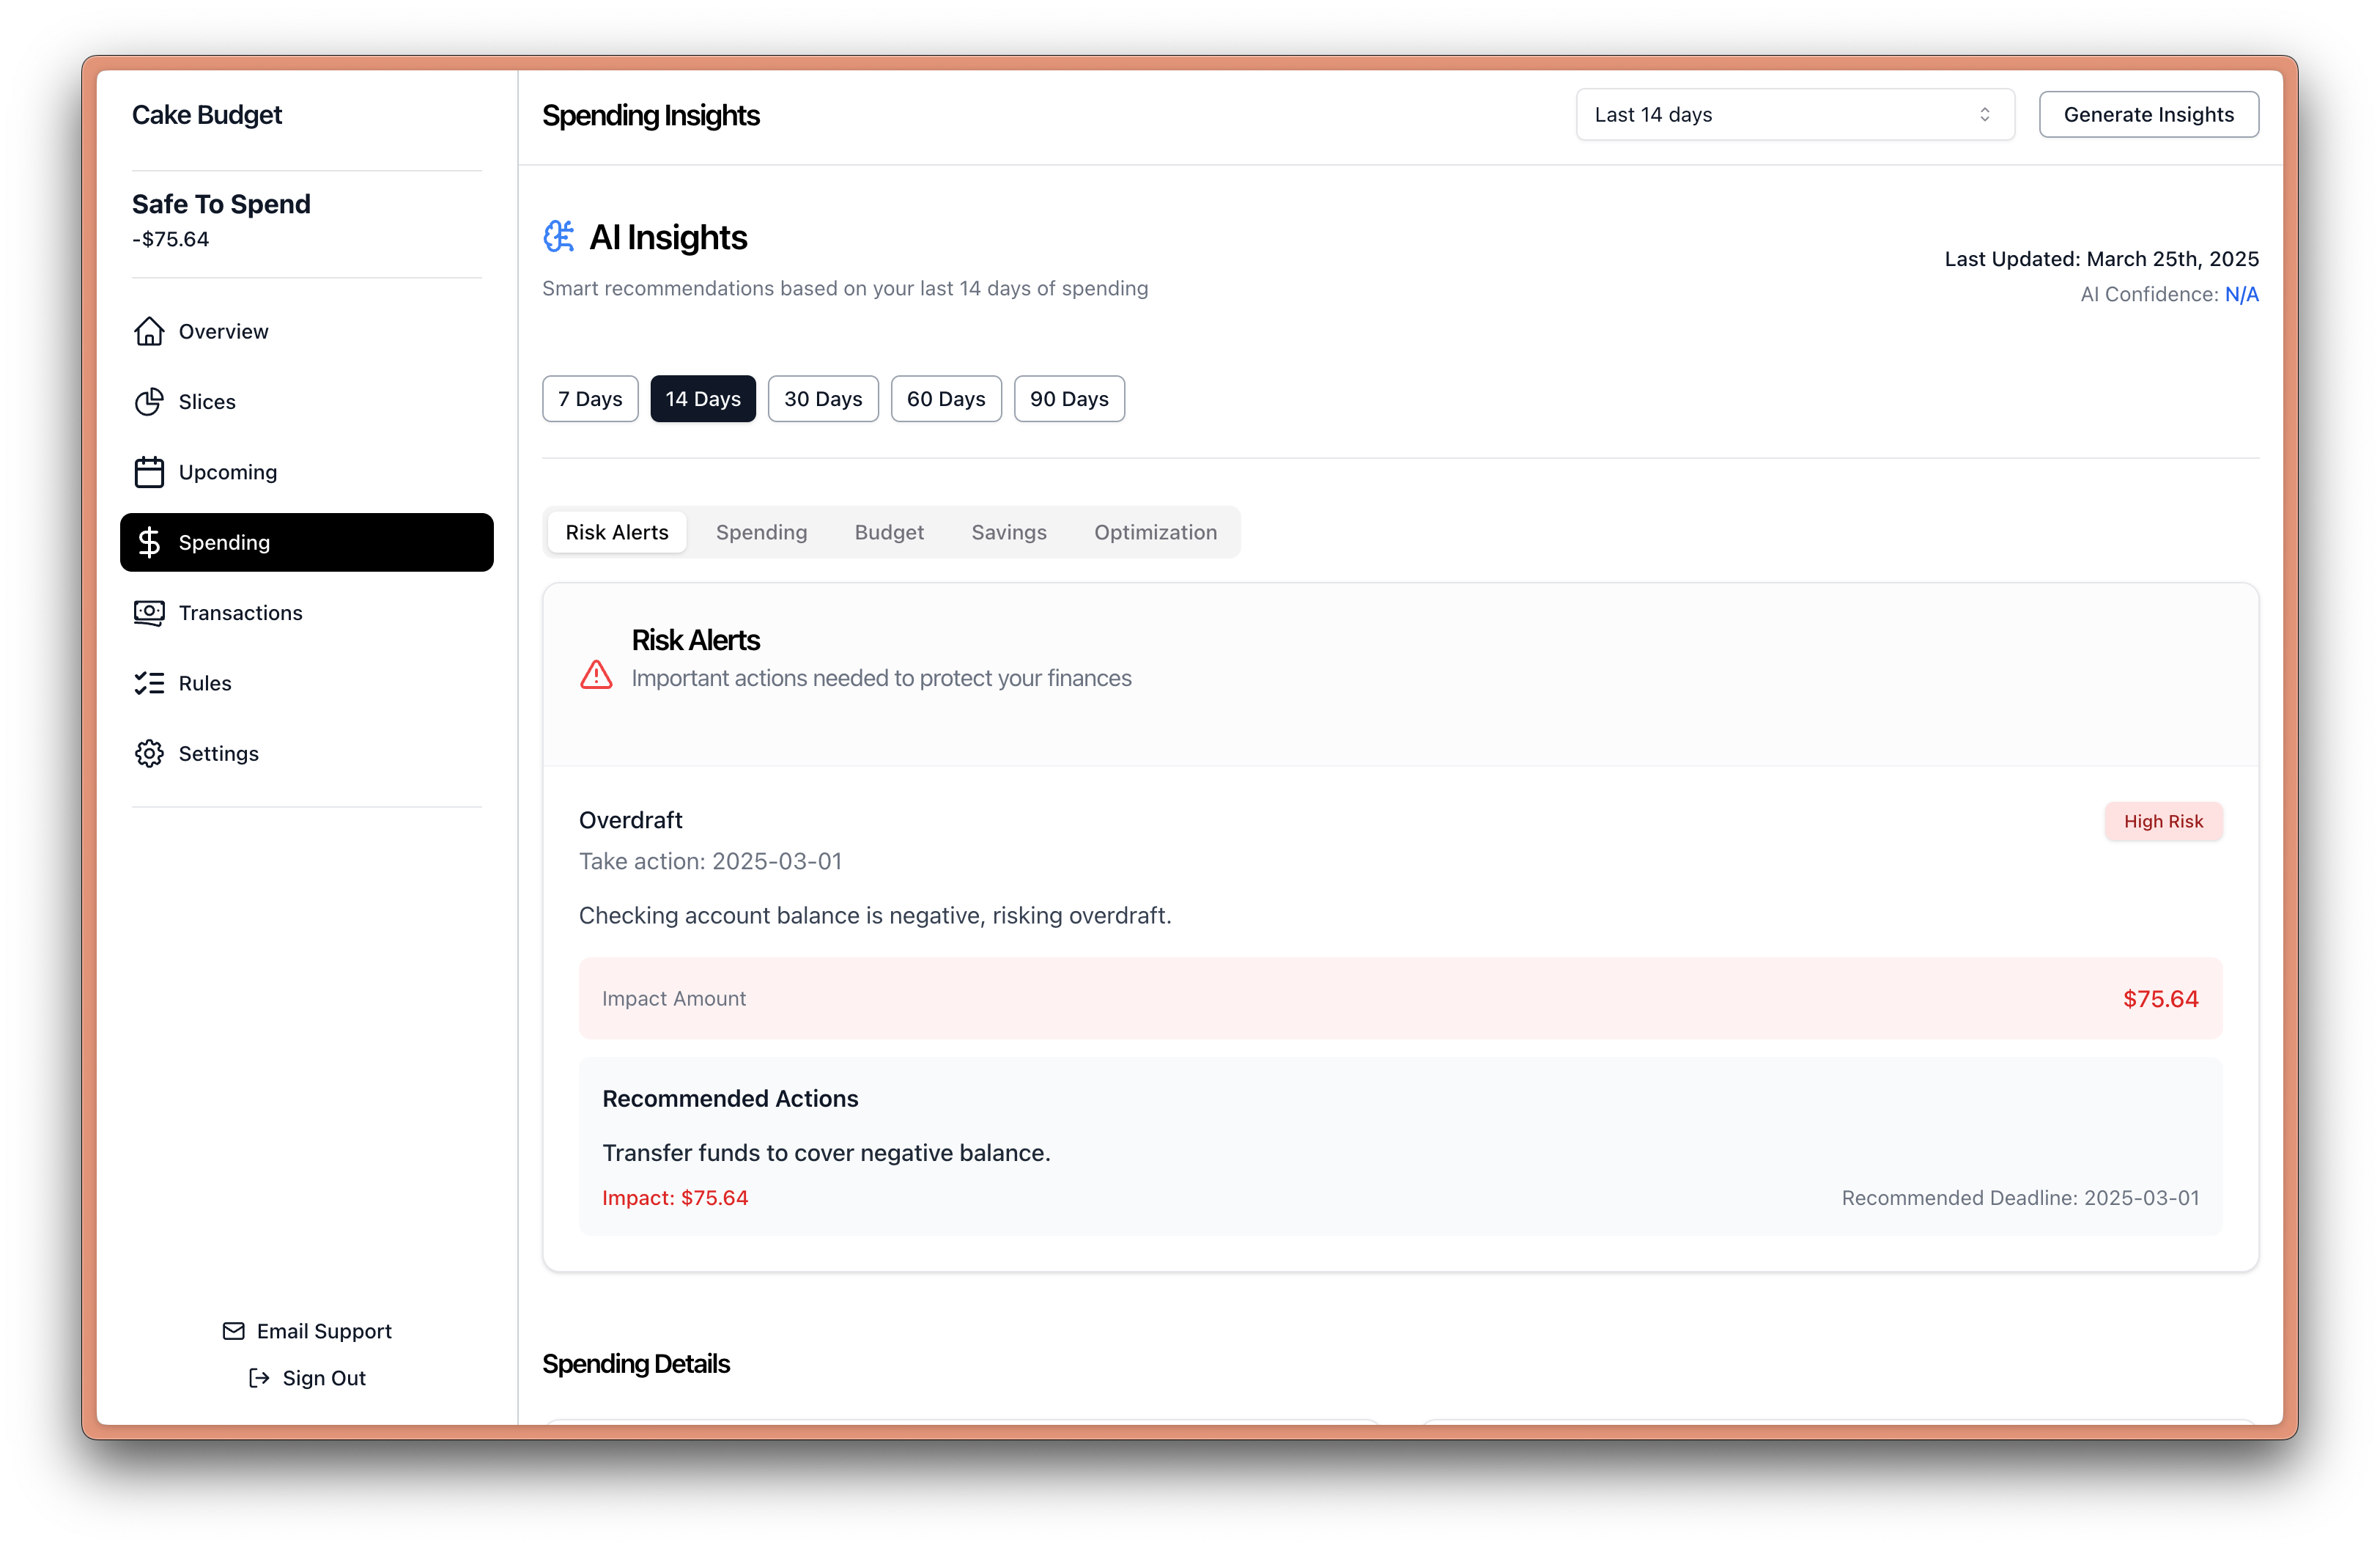
Task: Click the High Risk badge
Action: pos(2163,821)
